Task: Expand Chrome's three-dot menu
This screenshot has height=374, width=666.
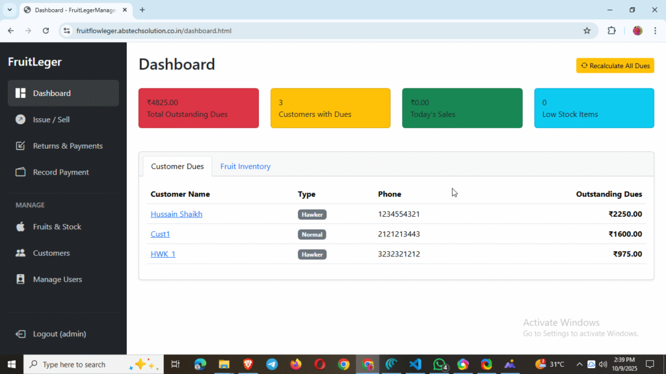Action: click(x=655, y=31)
